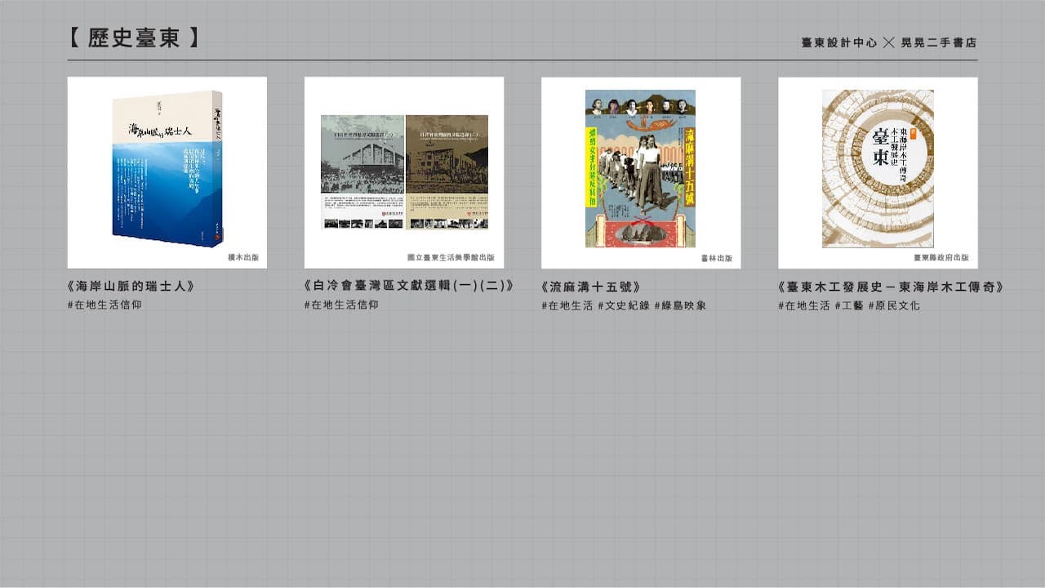The width and height of the screenshot is (1045, 588).
Task: Click the title 《流麻溝十五號》
Action: coord(591,287)
